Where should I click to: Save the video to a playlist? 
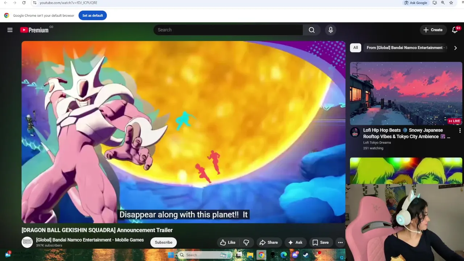(320, 243)
